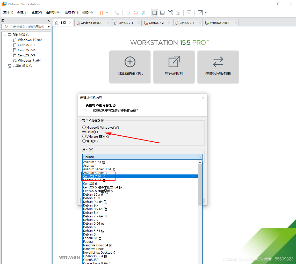Open the 虚拟机(M) menu
This screenshot has width=296, height=264.
coord(53,12)
